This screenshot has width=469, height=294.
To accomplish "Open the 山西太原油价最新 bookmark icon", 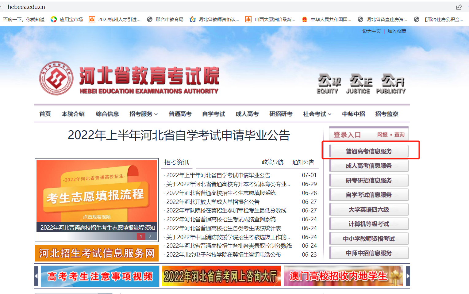I will (x=248, y=19).
